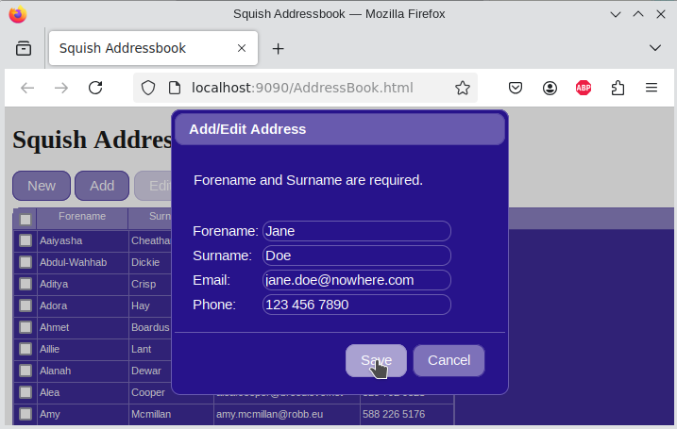Select the Squish Addressbook tab
The width and height of the screenshot is (677, 429).
click(153, 48)
